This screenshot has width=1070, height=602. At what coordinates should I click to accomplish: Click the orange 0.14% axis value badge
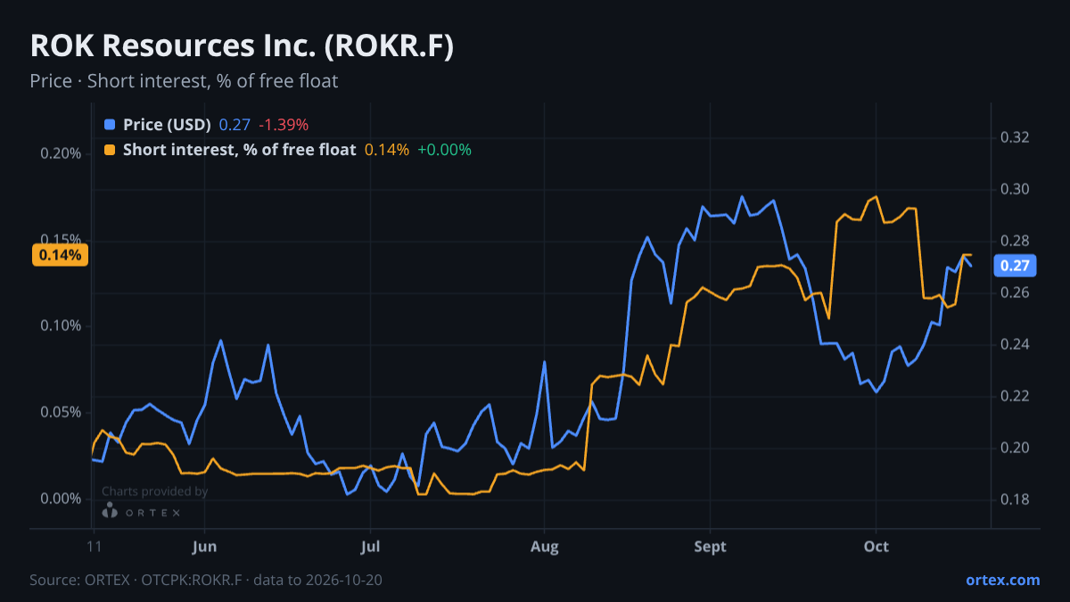pos(61,255)
